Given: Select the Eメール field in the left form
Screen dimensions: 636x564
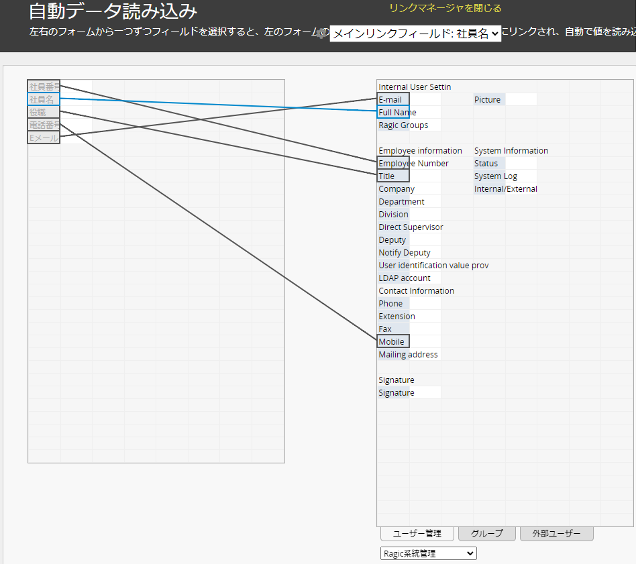Looking at the screenshot, I should [44, 137].
